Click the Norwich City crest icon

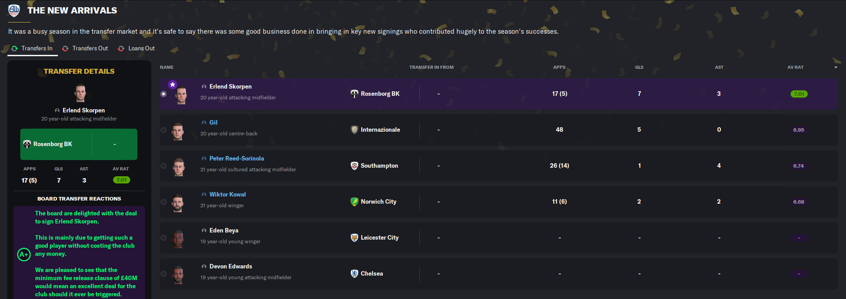[x=355, y=201]
